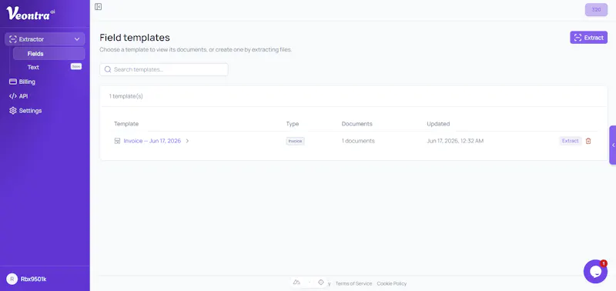This screenshot has height=291, width=616.
Task: Open the Cookie Policy link
Action: tap(392, 283)
